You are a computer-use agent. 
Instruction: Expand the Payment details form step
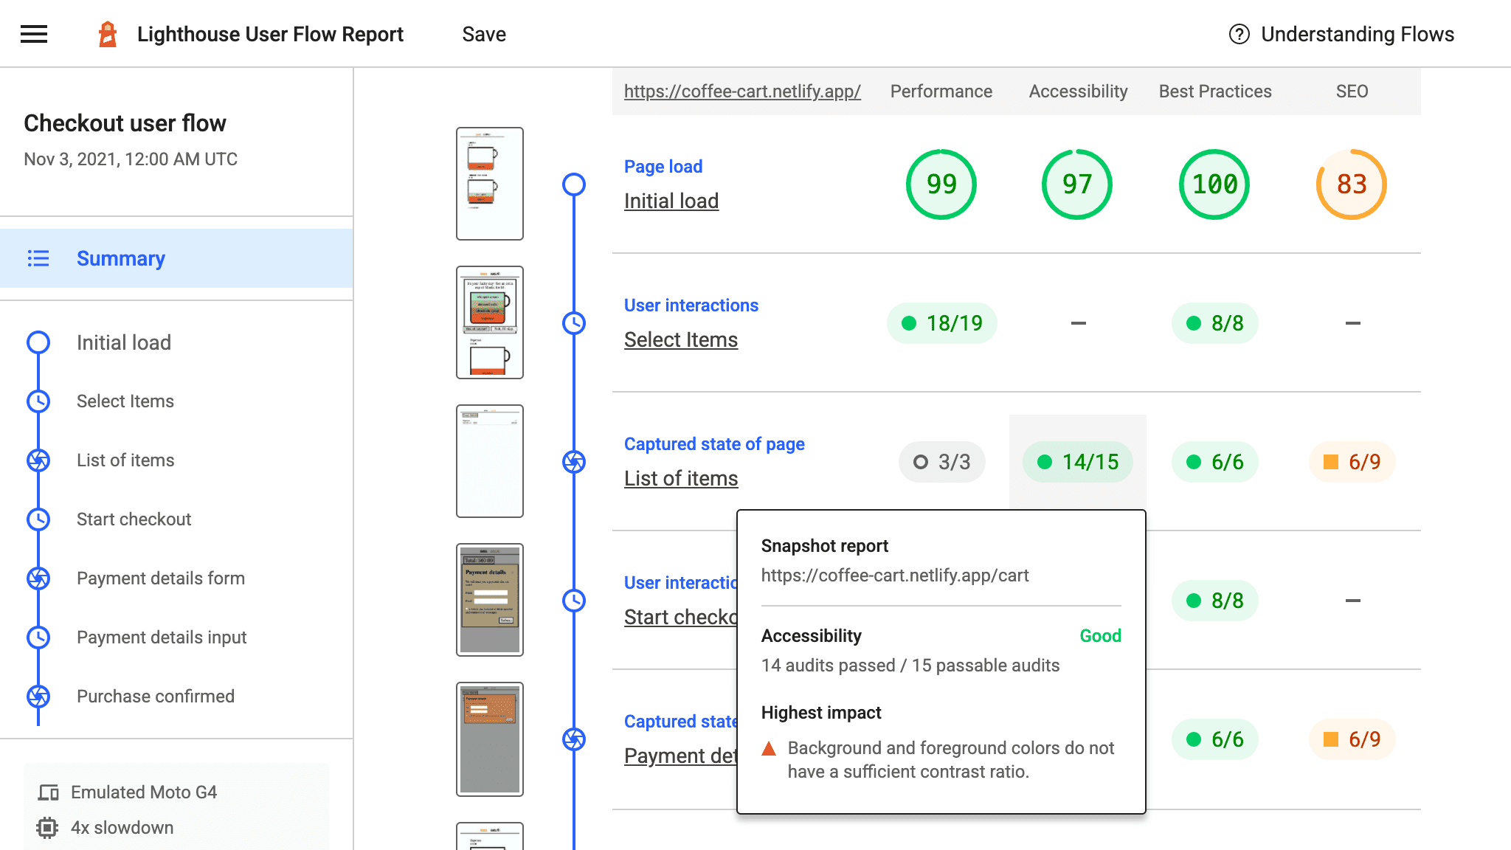[161, 578]
